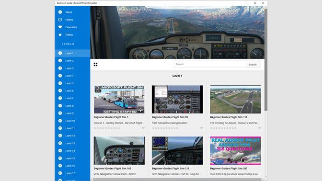Click 'GPS Navigation Tutorial - Part III' description
Screen dimensions: 322x181
[x=177, y=174]
